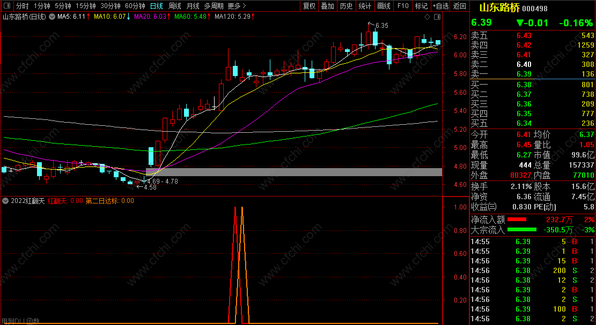Toggle the right panel icon near the chart corner

coord(437,17)
